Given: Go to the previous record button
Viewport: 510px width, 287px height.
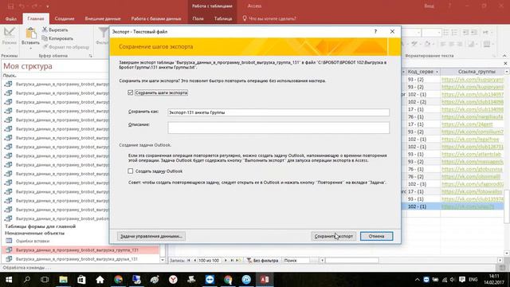Looking at the screenshot, I should pyautogui.click(x=194, y=261).
